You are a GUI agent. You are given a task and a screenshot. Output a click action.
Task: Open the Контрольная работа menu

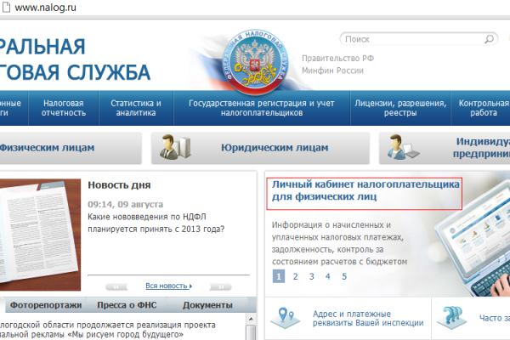tap(482, 108)
